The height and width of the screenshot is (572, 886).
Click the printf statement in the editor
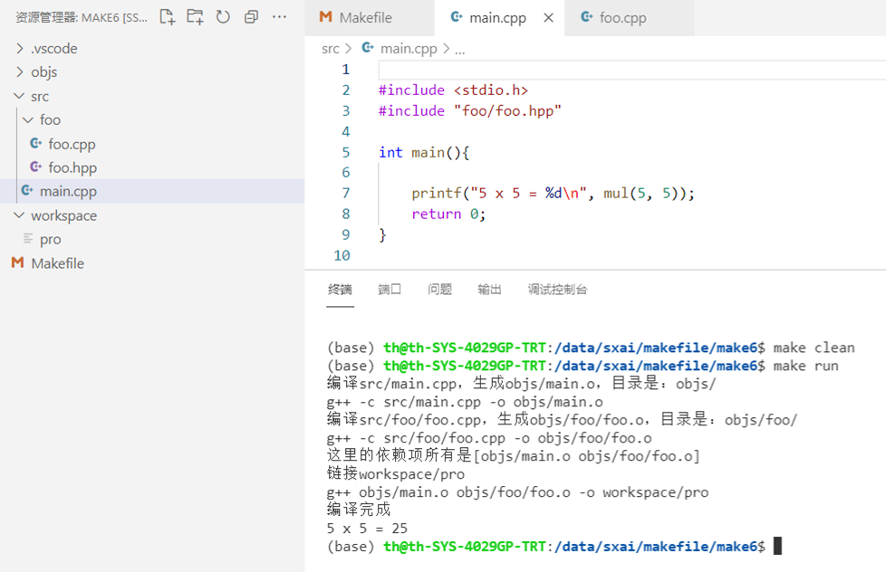click(x=553, y=194)
